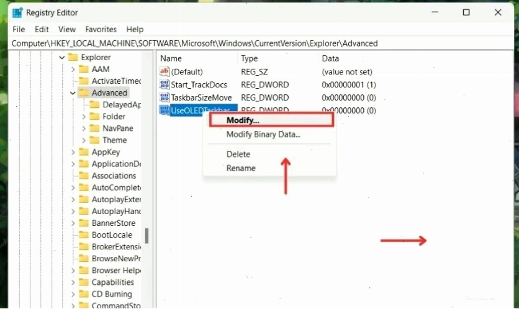Click the Folder key's folder icon
Image resolution: width=519 pixels, height=309 pixels.
pos(94,117)
